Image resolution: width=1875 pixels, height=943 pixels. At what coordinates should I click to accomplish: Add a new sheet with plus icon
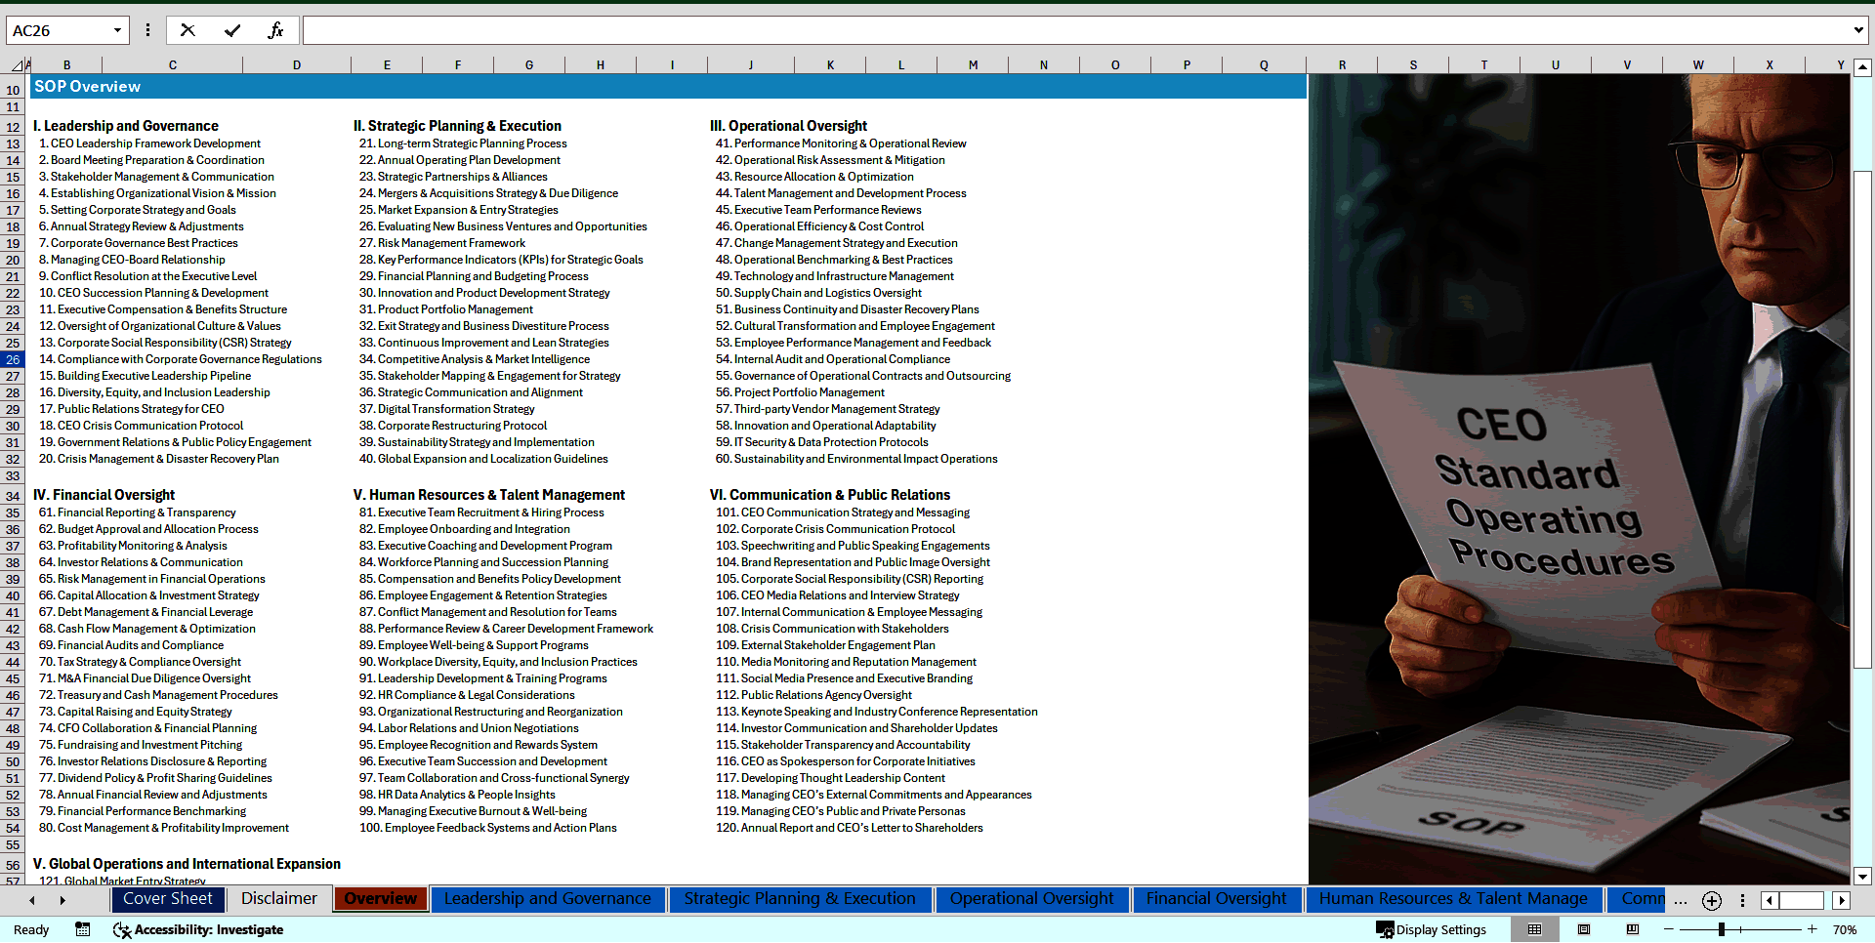point(1711,900)
